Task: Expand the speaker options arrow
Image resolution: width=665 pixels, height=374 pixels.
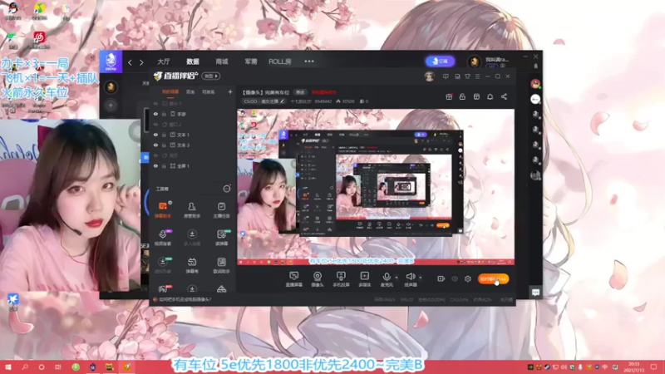Action: pos(421,278)
